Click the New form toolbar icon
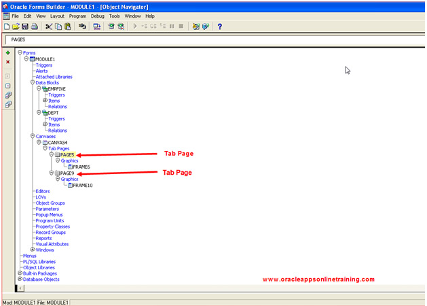This screenshot has height=306, width=427. point(7,27)
